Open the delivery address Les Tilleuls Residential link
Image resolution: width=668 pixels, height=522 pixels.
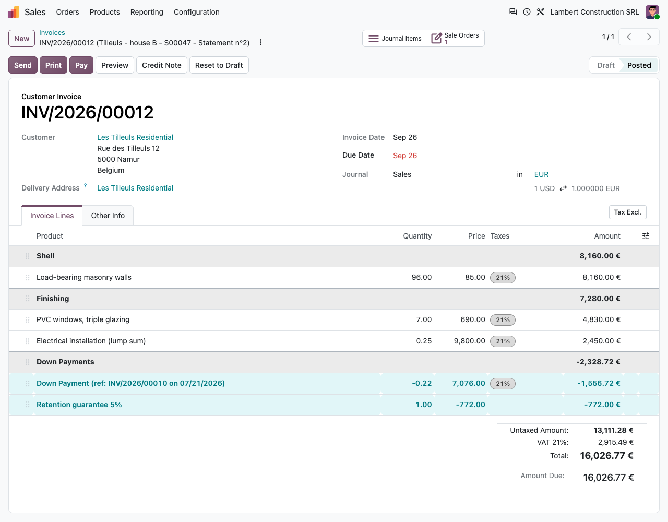(135, 188)
